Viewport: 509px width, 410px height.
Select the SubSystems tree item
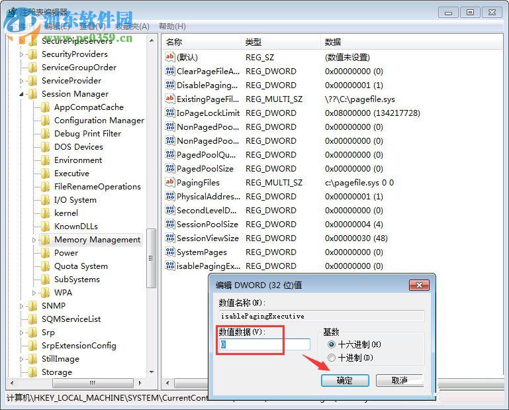click(x=77, y=280)
